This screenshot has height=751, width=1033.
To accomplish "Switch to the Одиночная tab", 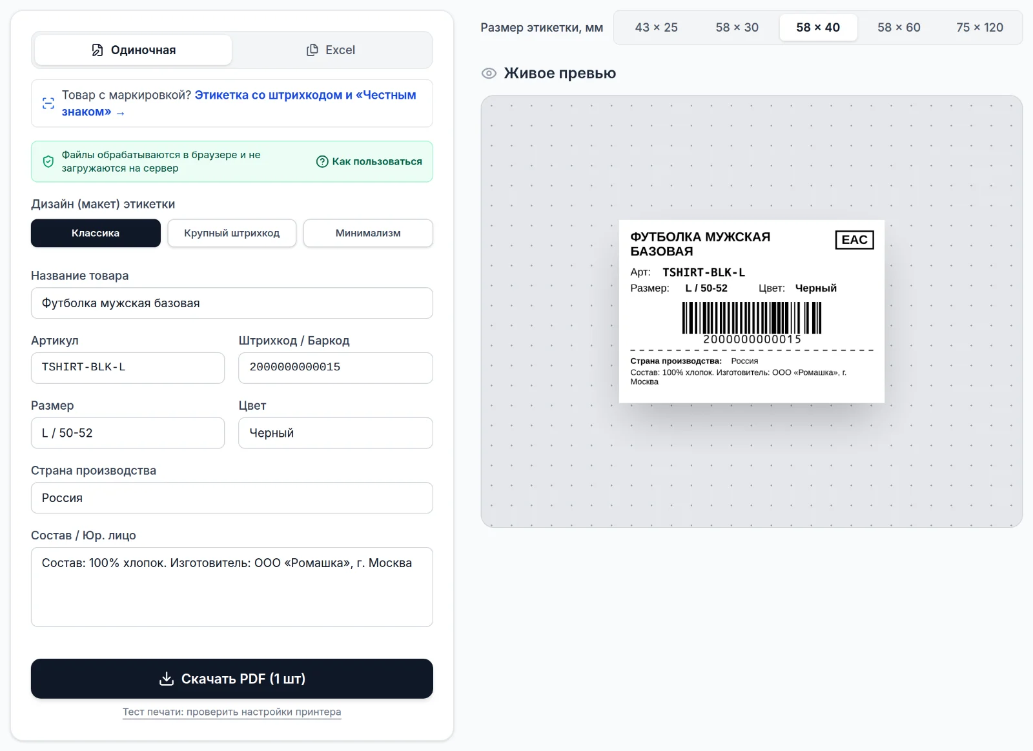I will click(133, 50).
